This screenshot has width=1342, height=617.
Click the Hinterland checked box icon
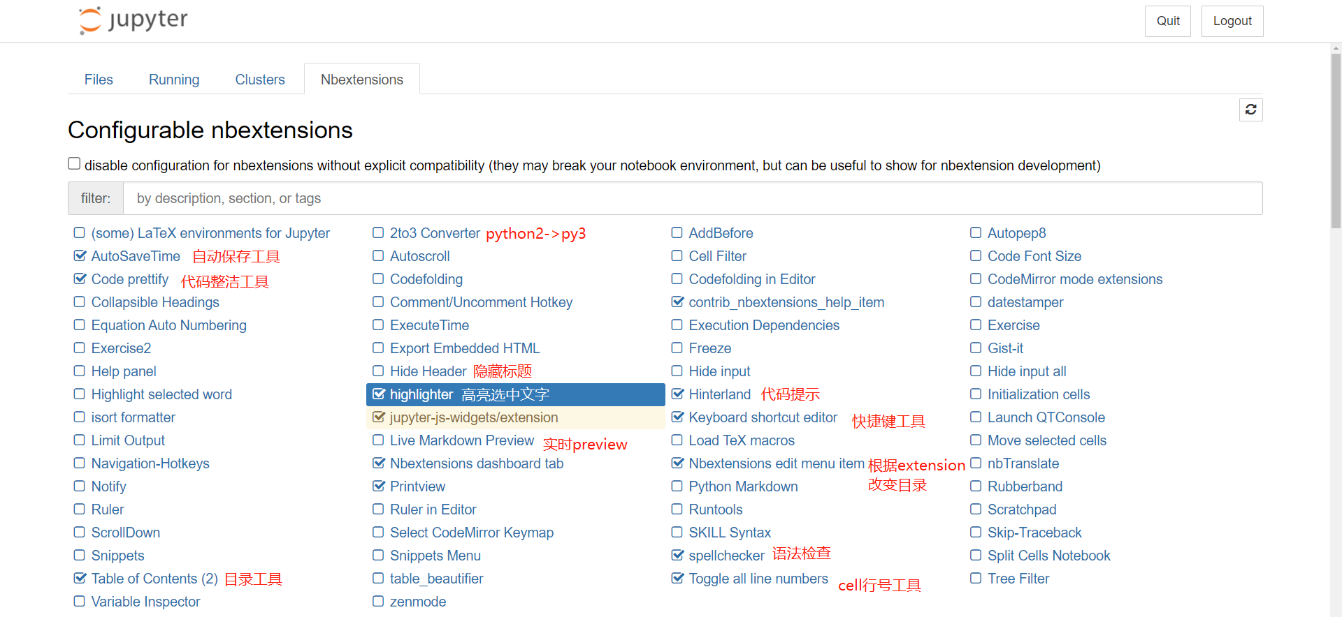click(x=677, y=394)
